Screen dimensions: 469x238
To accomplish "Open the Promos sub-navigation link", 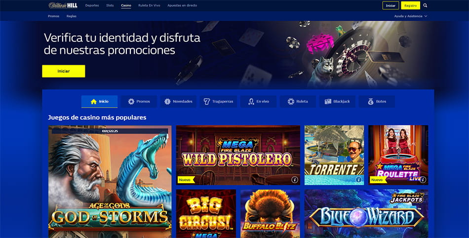I will 53,16.
